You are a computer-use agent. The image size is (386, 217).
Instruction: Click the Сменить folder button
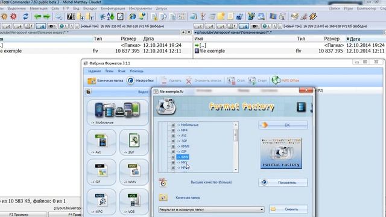pyautogui.click(x=288, y=209)
